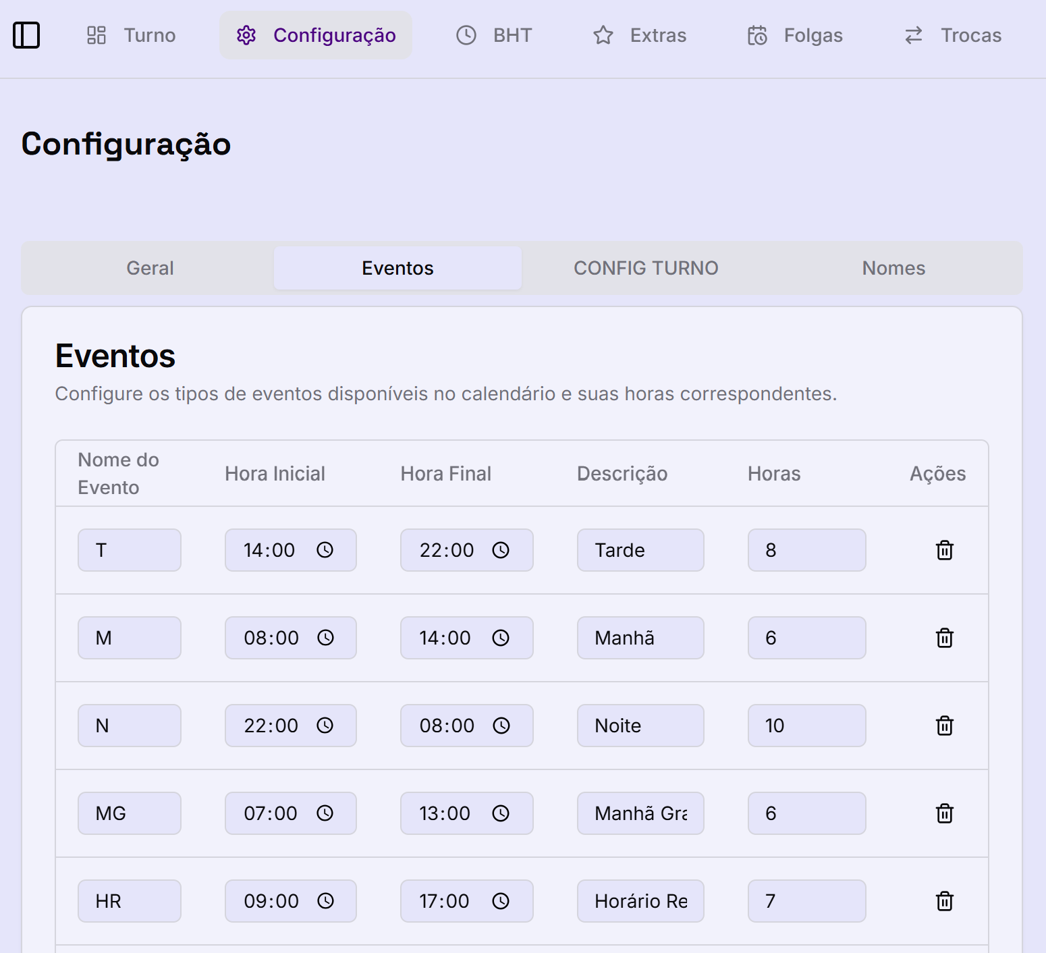Open time picker for MG start time
1046x953 pixels.
(325, 813)
